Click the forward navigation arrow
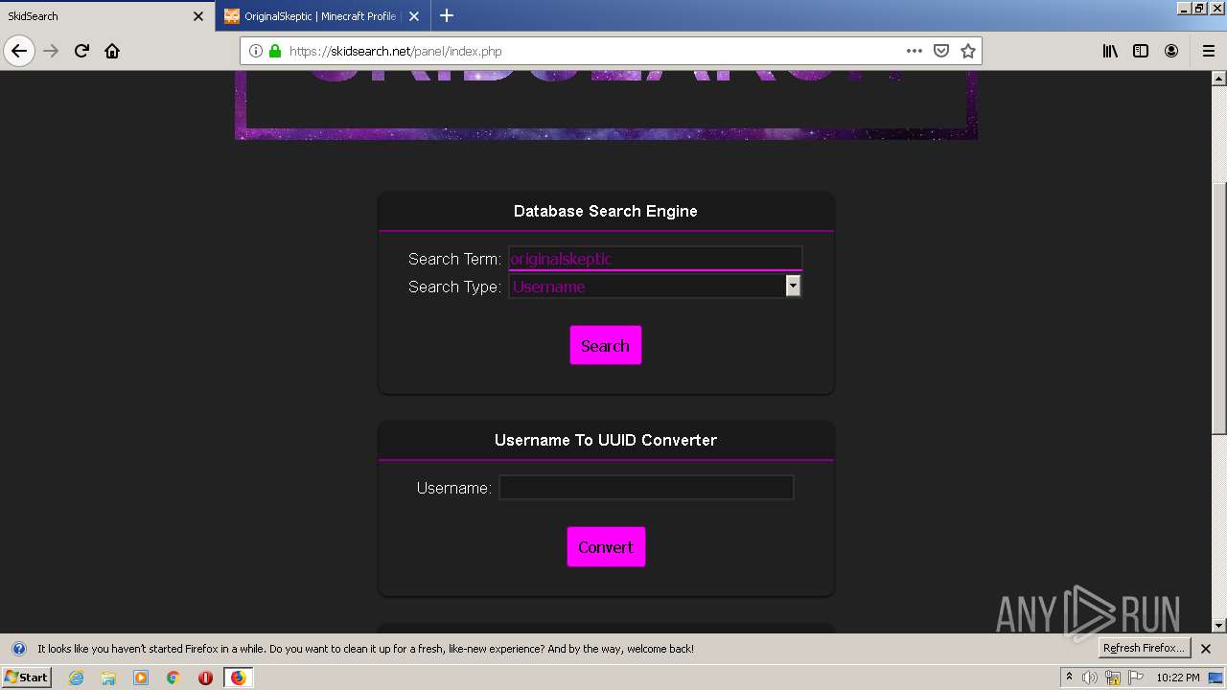Screen dimensions: 1227x690 tap(51, 51)
